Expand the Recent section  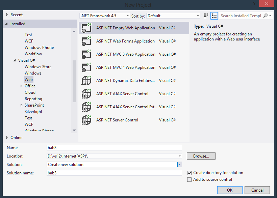coord(7,15)
